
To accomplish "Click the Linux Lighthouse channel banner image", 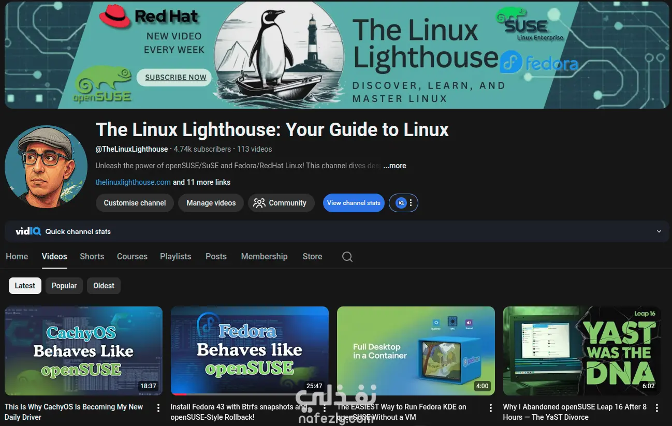I will [x=337, y=55].
